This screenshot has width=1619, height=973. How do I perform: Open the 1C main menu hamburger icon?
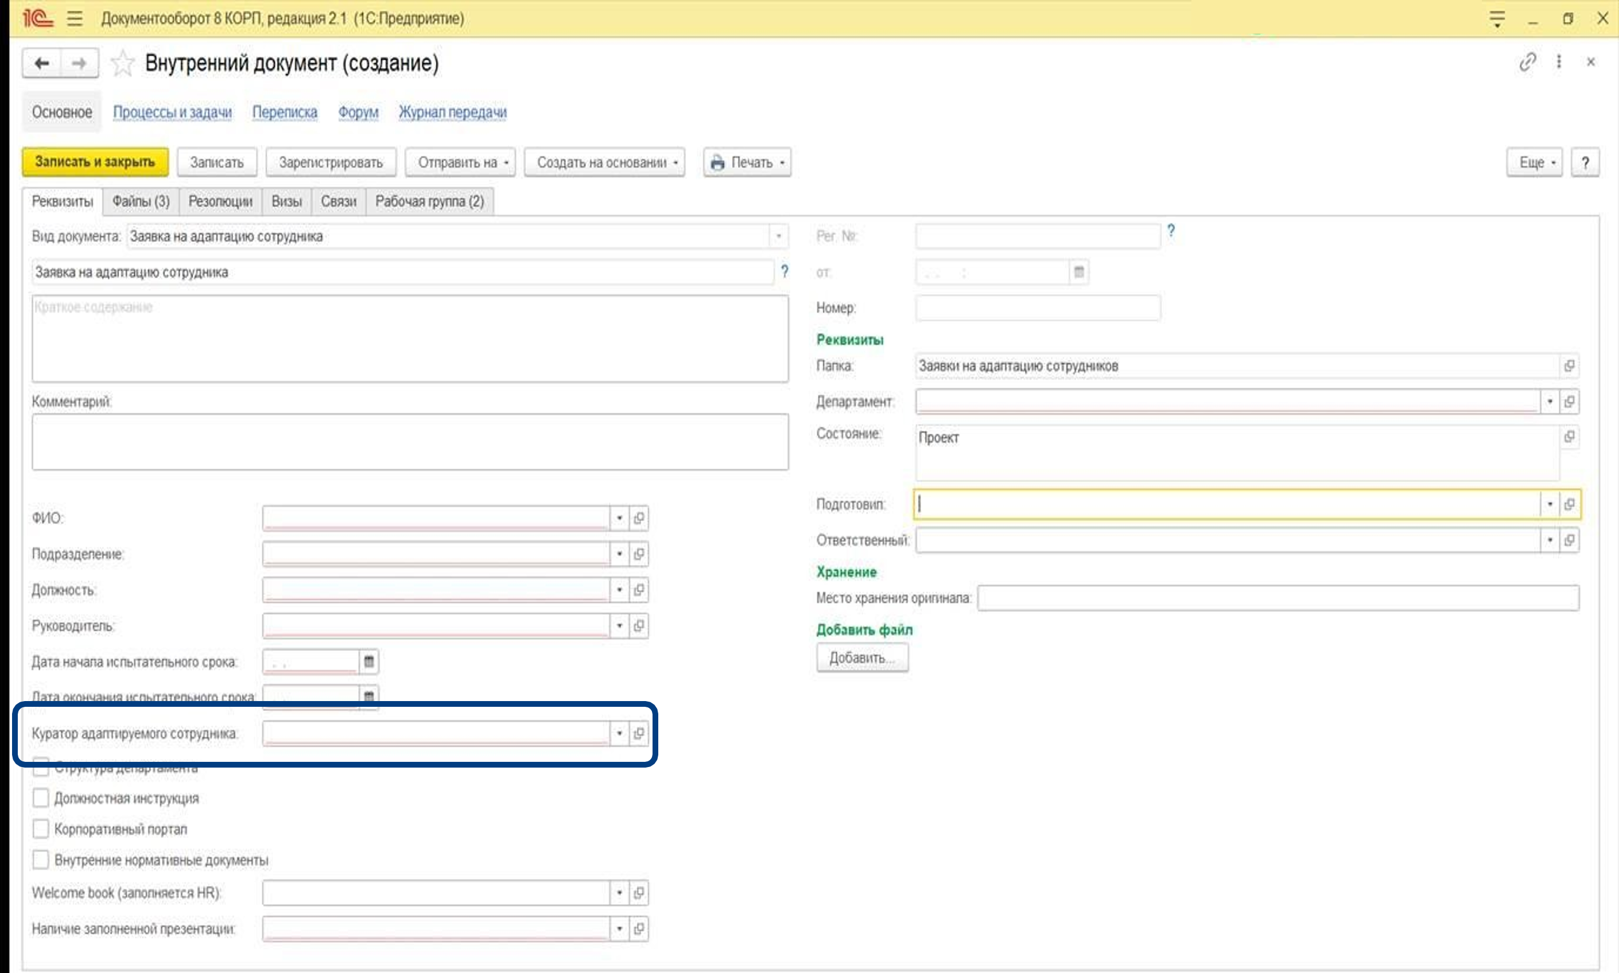75,18
